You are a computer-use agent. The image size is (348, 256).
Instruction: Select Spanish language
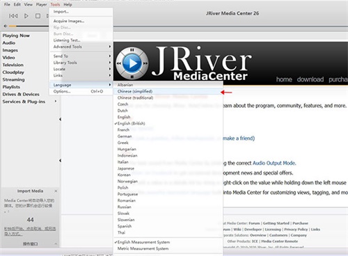(x=168, y=226)
